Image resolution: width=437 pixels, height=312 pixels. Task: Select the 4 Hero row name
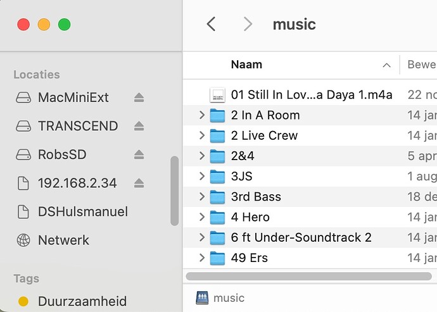pyautogui.click(x=250, y=216)
